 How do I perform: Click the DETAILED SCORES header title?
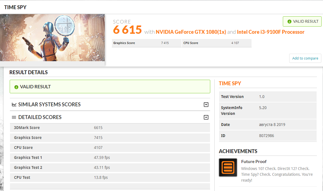pos(40,117)
